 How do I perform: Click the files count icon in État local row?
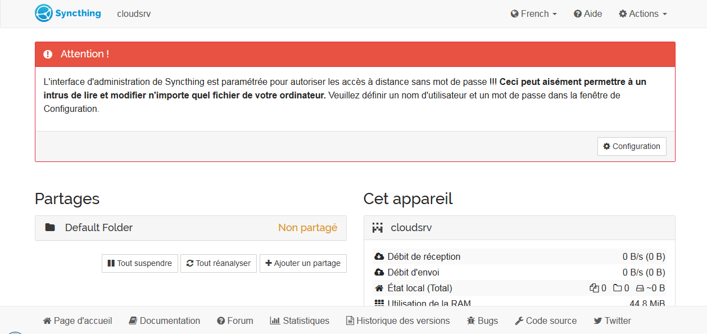tap(594, 288)
